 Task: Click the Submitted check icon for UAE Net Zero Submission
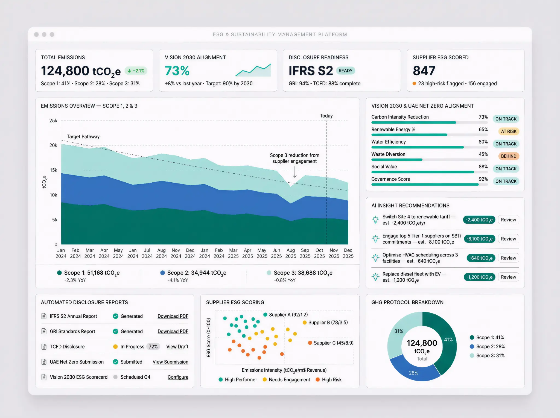click(115, 362)
